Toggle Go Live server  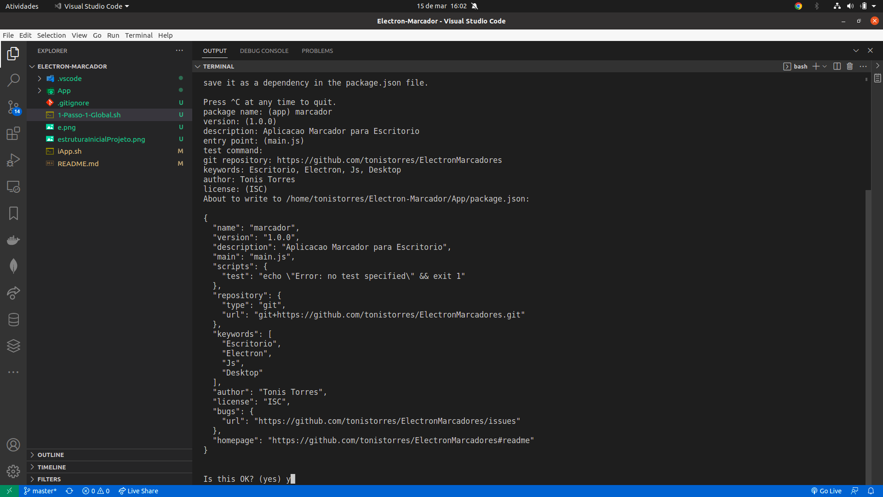pos(826,491)
